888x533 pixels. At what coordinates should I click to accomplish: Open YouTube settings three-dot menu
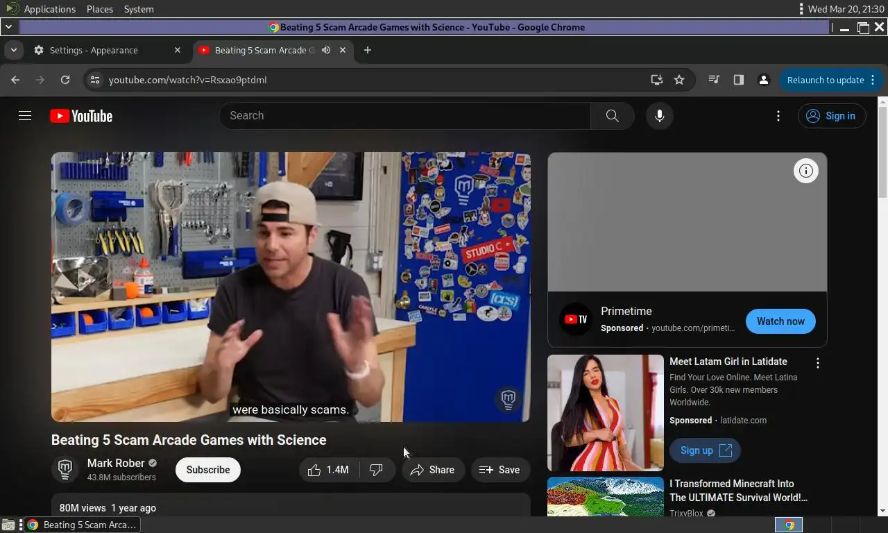click(778, 116)
